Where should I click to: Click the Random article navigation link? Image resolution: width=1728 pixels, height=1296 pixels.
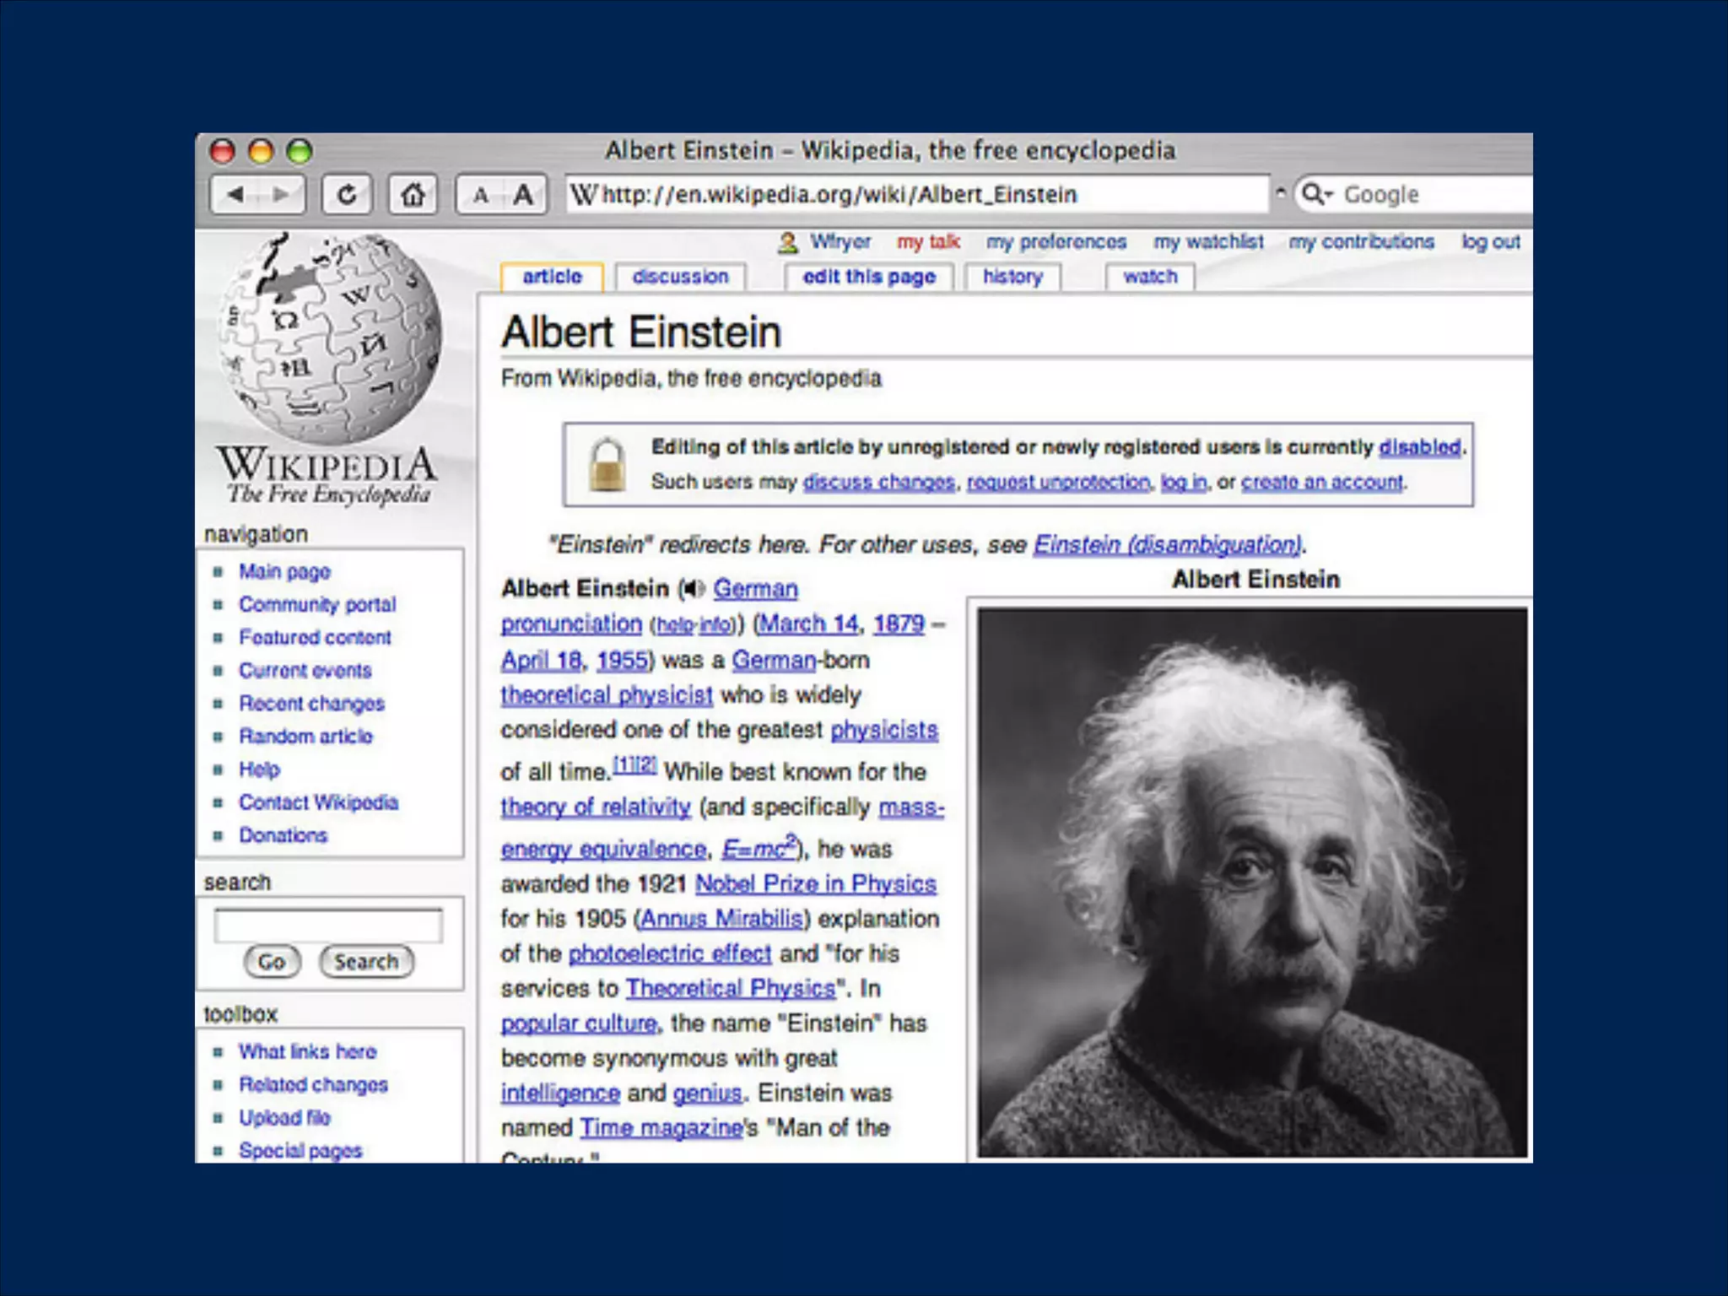pos(305,736)
